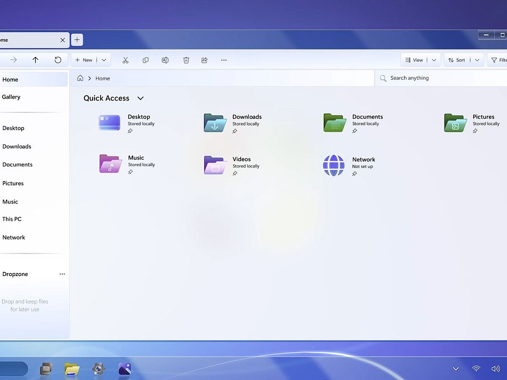This screenshot has height=380, width=507.
Task: Open the Sort dropdown arrow
Action: tap(477, 60)
